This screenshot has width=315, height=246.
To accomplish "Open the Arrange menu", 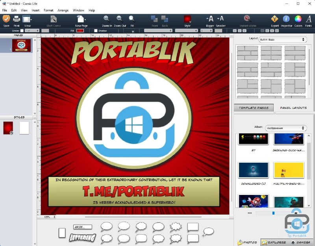I will [63, 10].
